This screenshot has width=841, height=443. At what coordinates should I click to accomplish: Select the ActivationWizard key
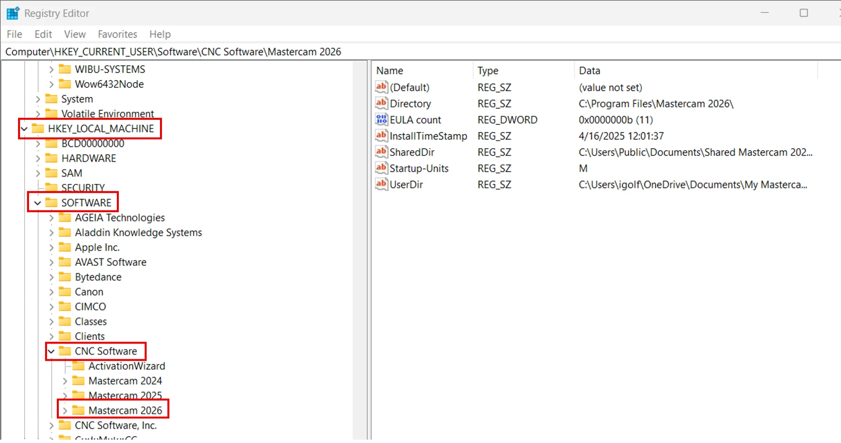point(127,366)
